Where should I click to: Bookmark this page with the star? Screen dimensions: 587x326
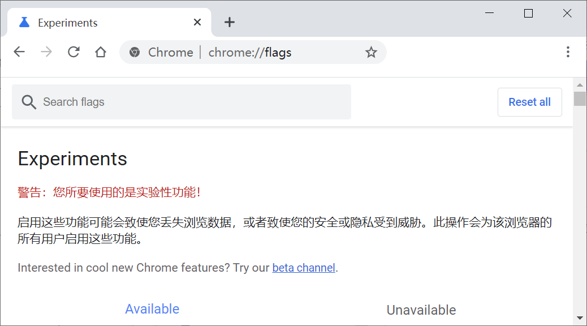(x=371, y=52)
